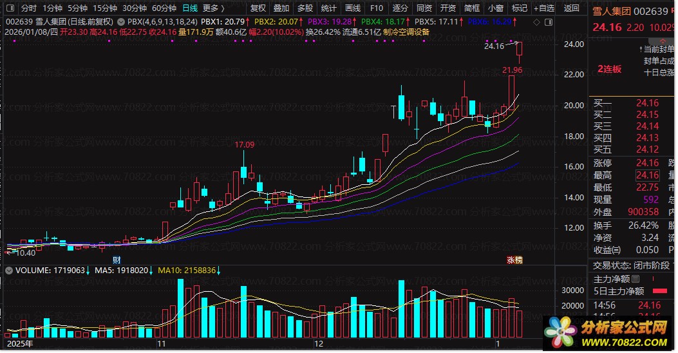Select the 5分钟 period
This screenshot has width=678, height=353.
point(77,8)
